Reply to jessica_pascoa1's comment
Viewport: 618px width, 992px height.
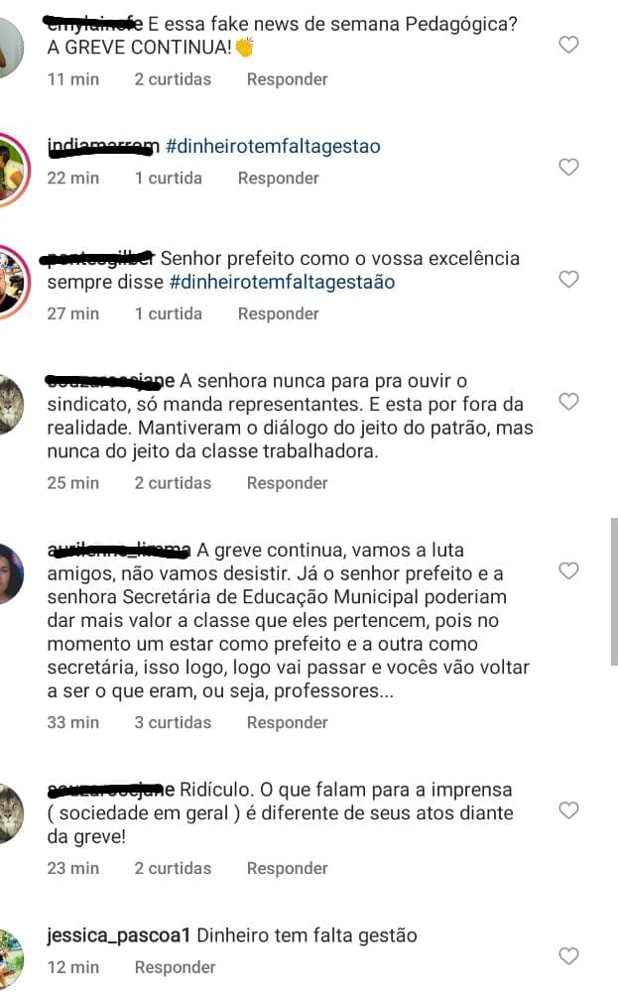(176, 966)
